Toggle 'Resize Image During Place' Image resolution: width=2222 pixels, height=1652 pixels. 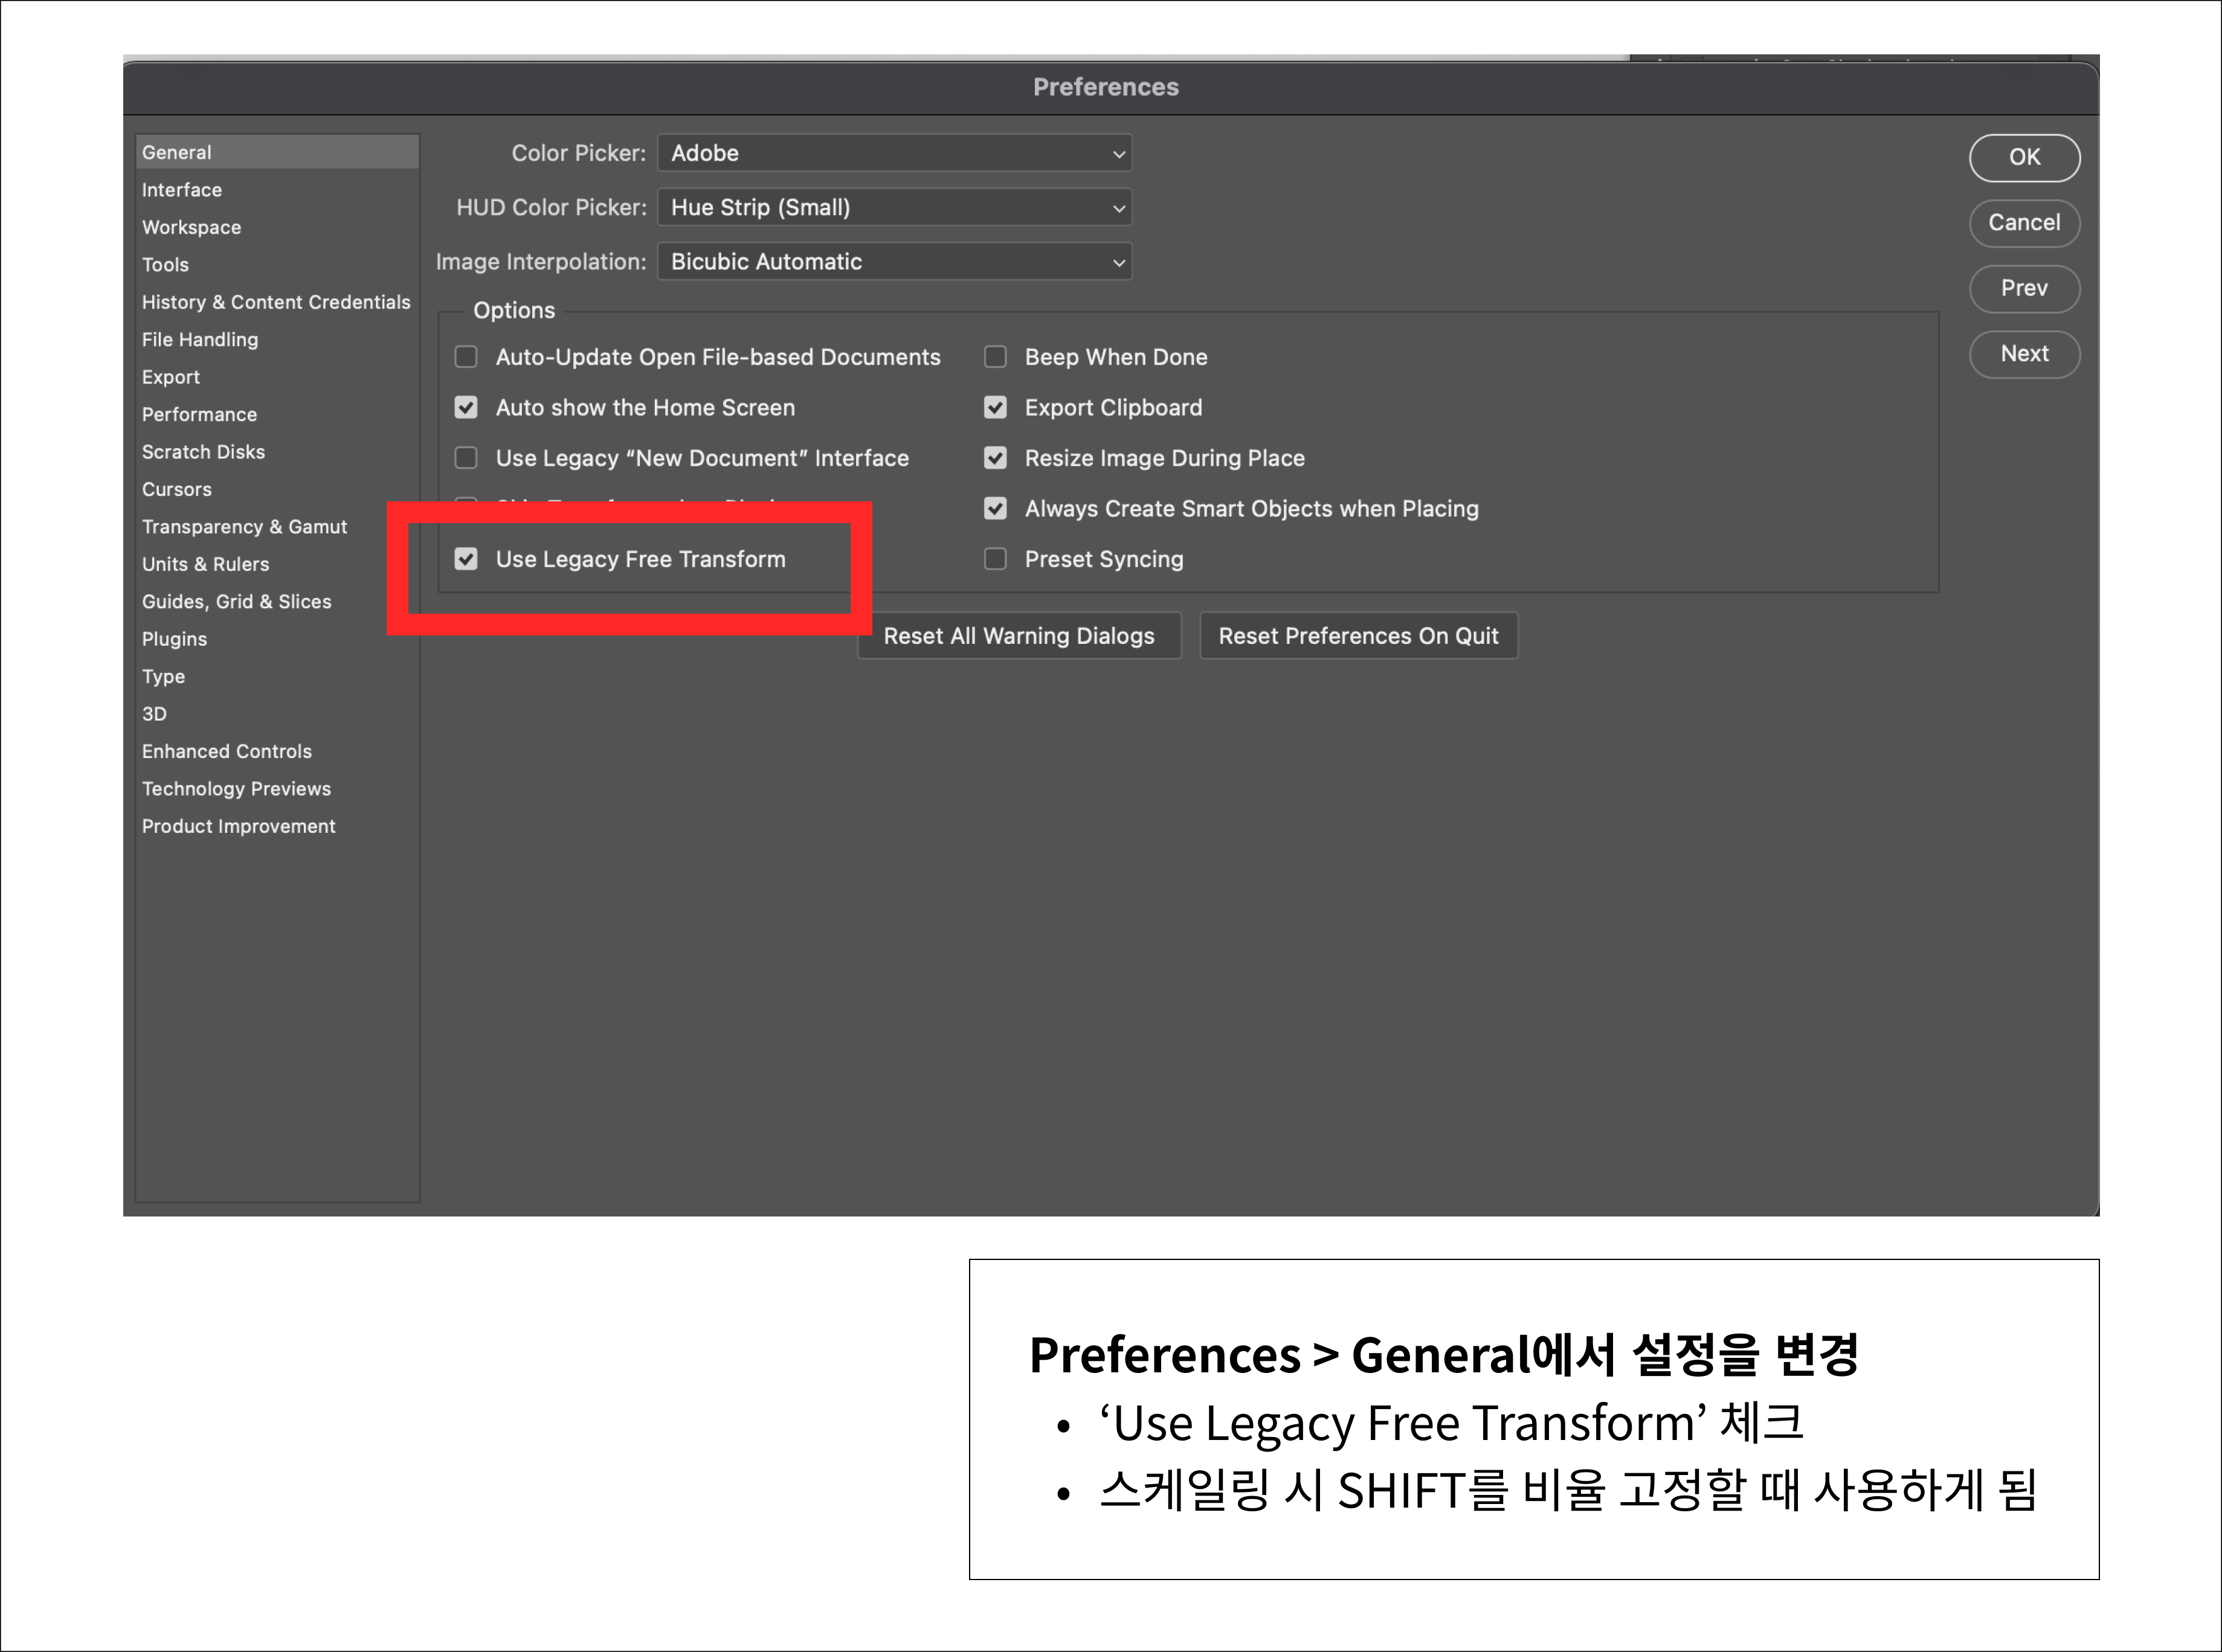pyautogui.click(x=995, y=458)
